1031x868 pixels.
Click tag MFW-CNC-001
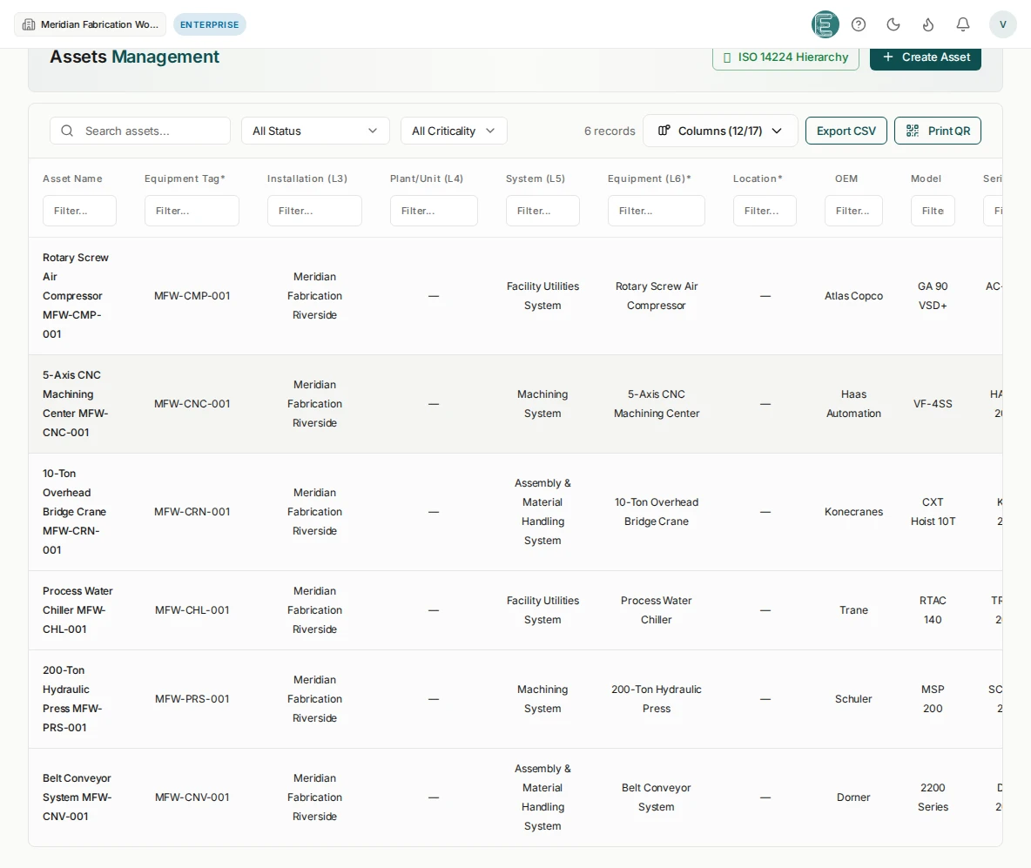click(x=192, y=404)
